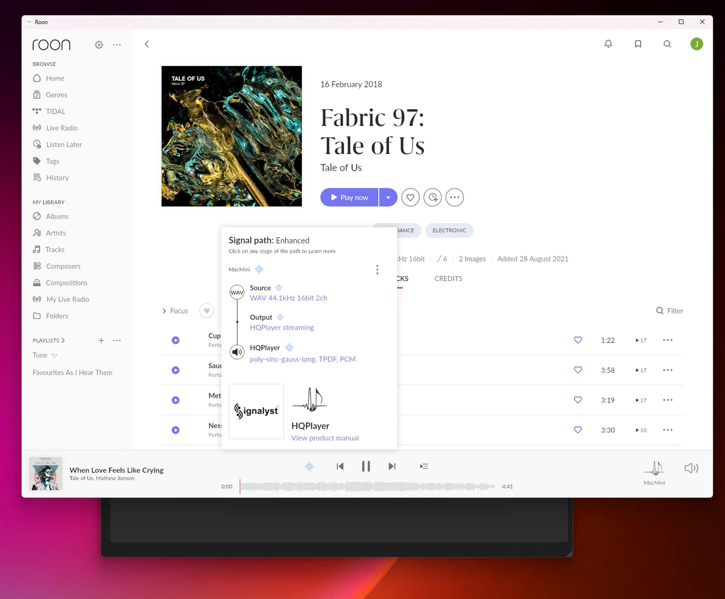Open the play queue icon
Image resolution: width=725 pixels, height=599 pixels.
tap(424, 466)
